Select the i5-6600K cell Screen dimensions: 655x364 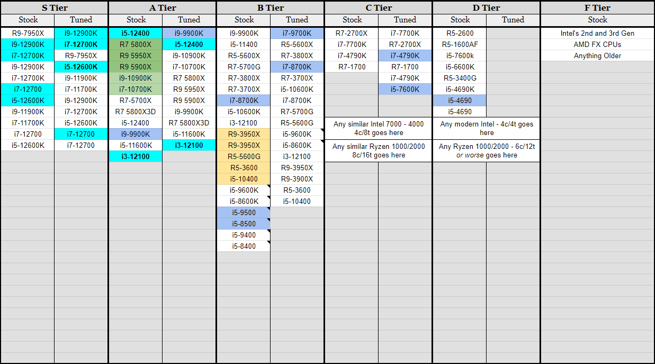[x=459, y=67]
